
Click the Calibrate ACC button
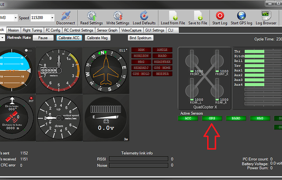pos(69,38)
